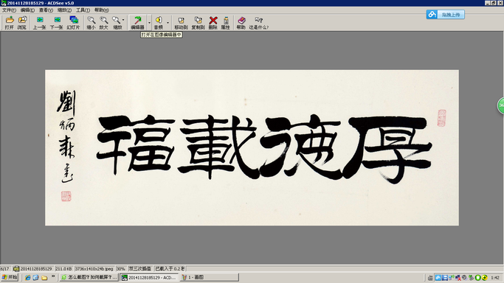The image size is (504, 283).
Task: Go to the next image (下一张)
Action: (x=57, y=23)
